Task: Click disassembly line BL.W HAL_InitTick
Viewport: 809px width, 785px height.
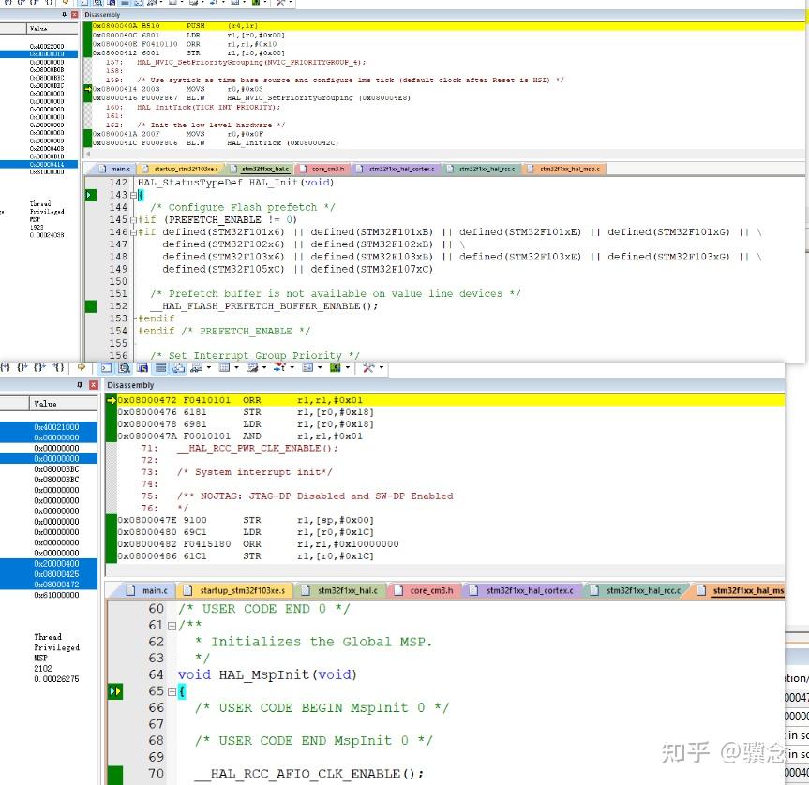Action: pos(216,142)
